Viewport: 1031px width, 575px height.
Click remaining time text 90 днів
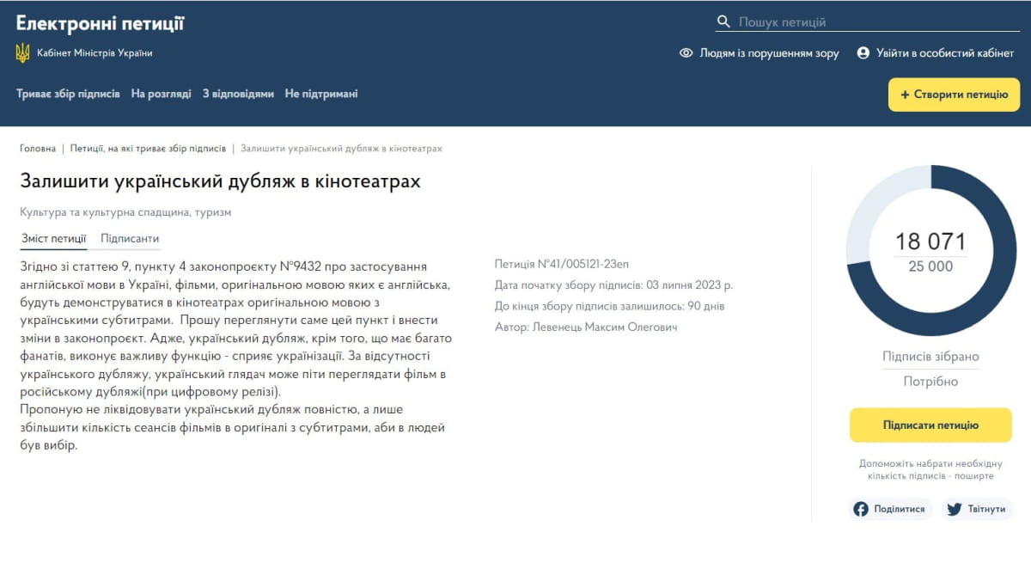click(x=706, y=306)
